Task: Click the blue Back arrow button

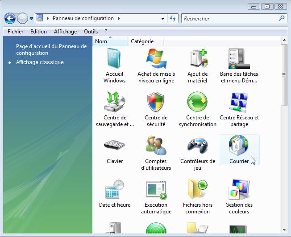Action: coord(10,18)
